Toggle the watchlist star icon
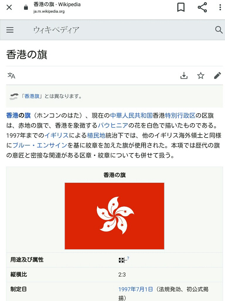 click(201, 76)
